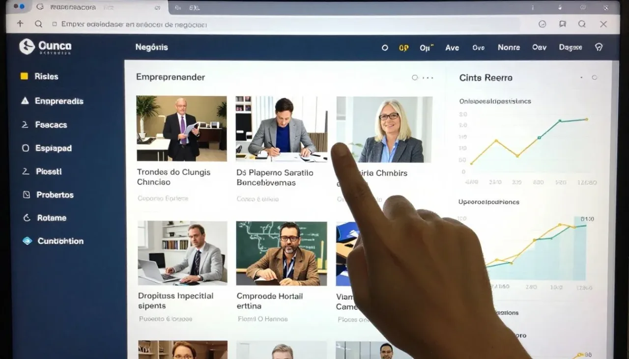Click the circled check icon in browser toolbar

[x=543, y=24]
